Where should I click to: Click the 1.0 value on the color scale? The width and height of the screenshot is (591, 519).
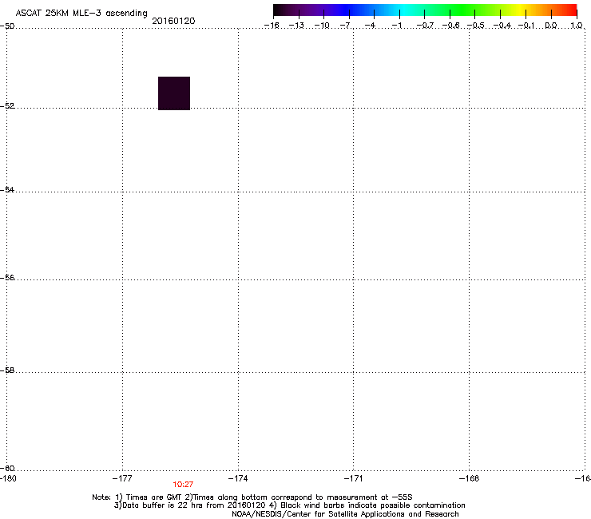tap(577, 26)
